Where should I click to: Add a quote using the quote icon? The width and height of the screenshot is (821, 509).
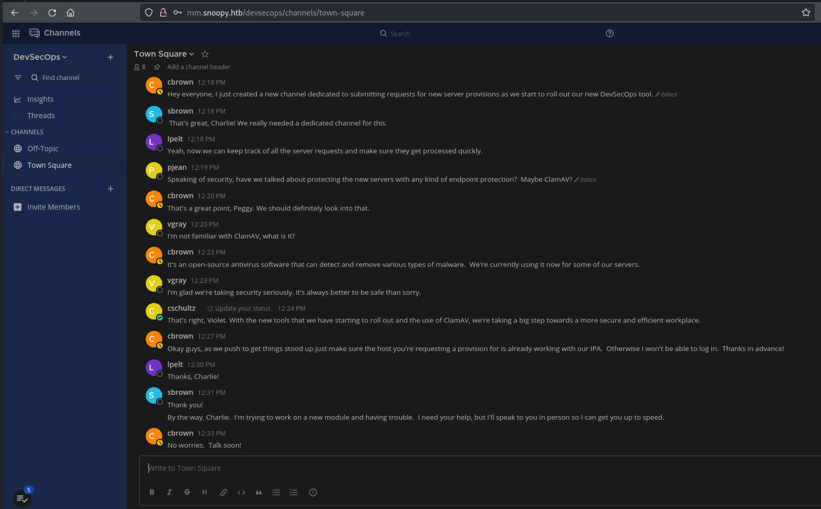(x=259, y=492)
